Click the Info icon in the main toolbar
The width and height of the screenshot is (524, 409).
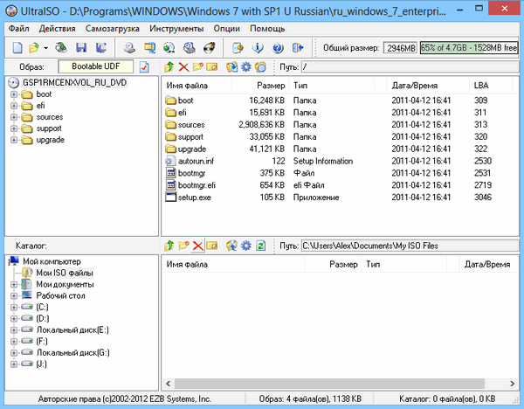pos(259,47)
